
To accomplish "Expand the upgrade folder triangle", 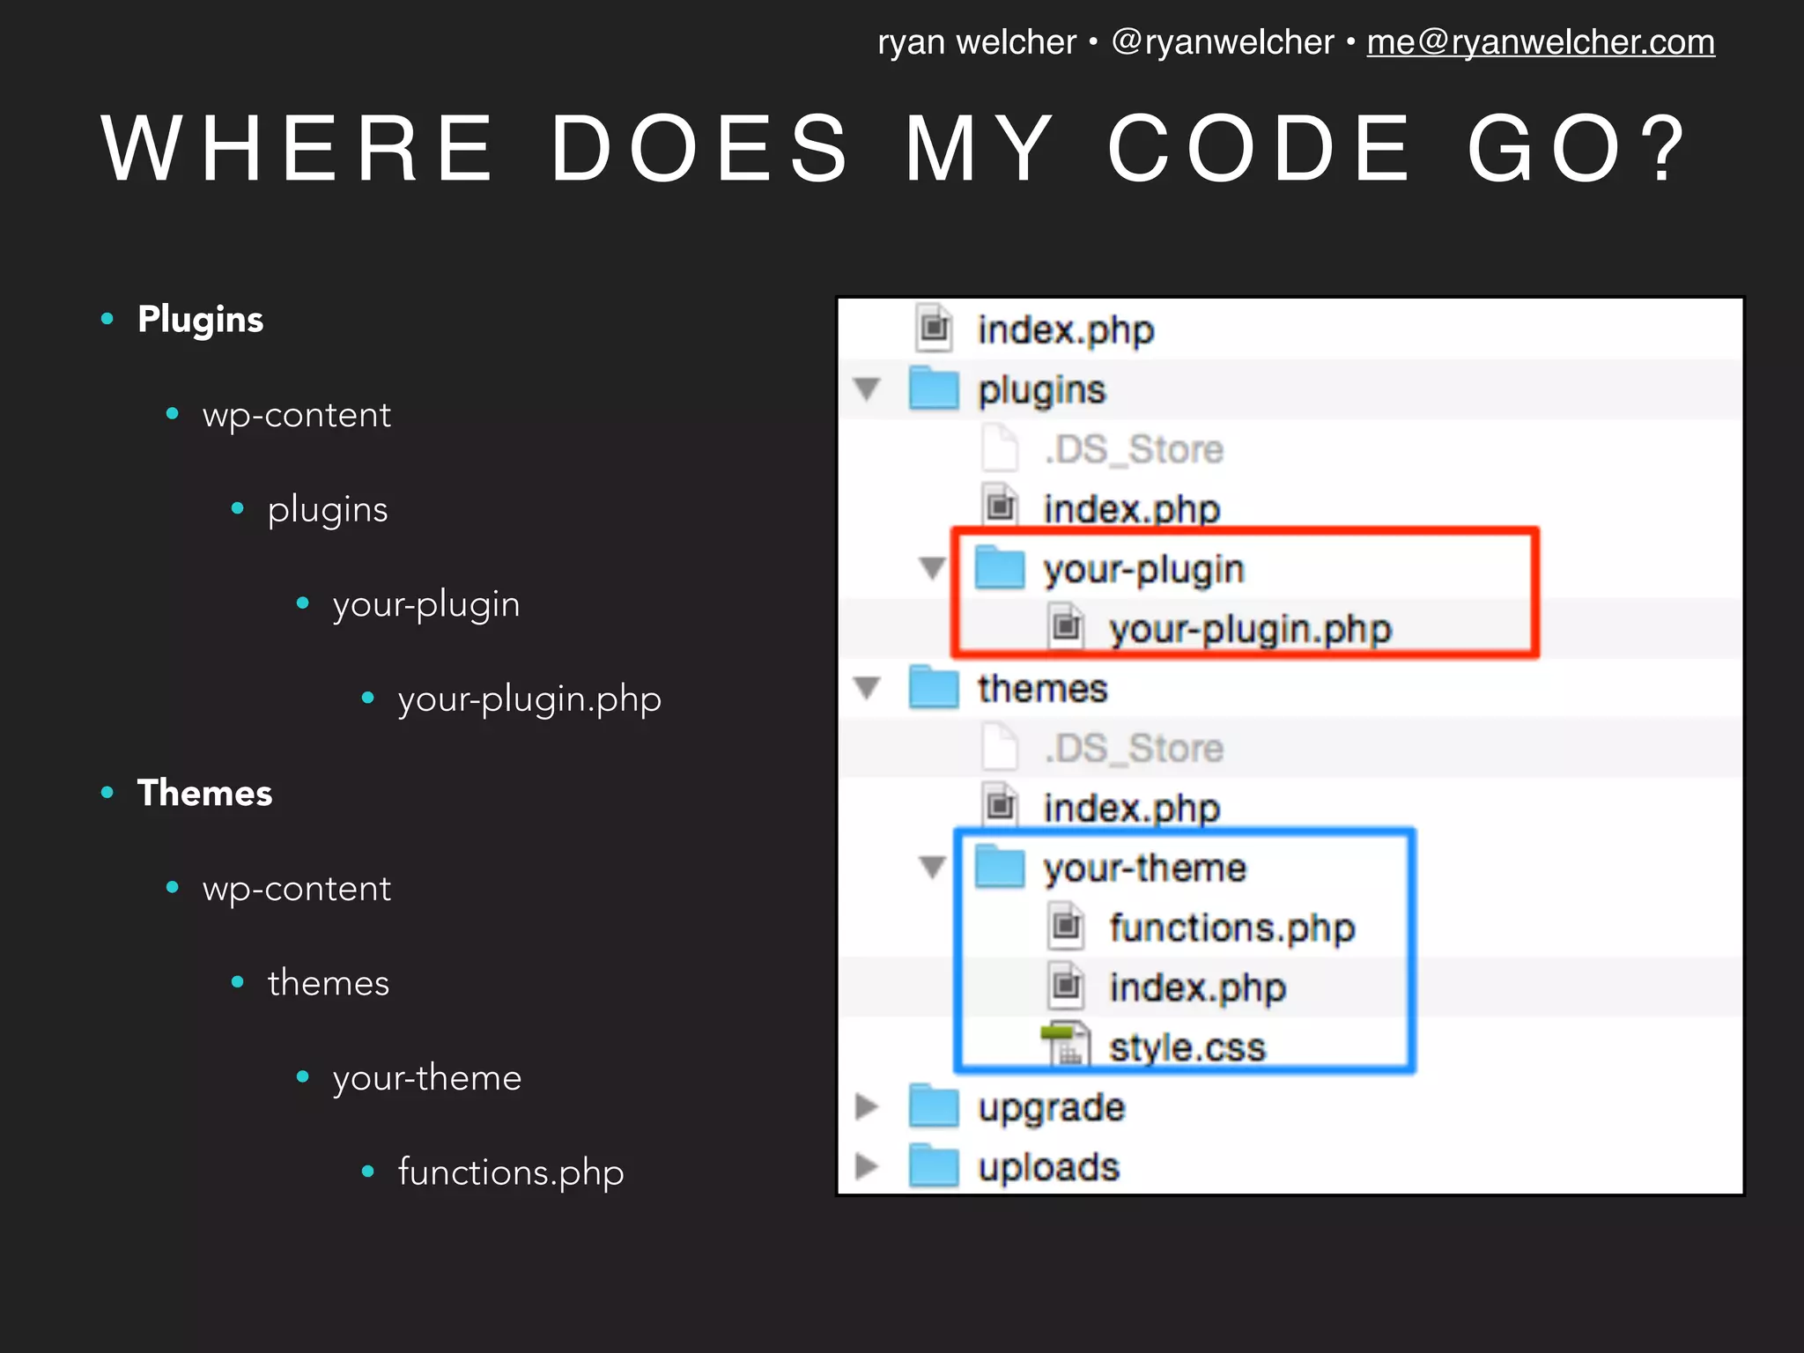I will click(x=868, y=1106).
